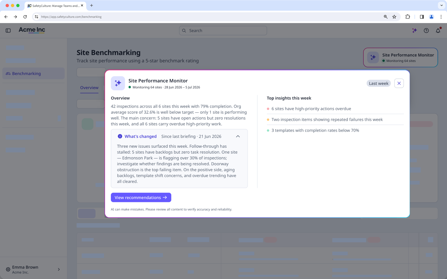Open the help question mark icon
447x279 pixels.
[x=426, y=31]
